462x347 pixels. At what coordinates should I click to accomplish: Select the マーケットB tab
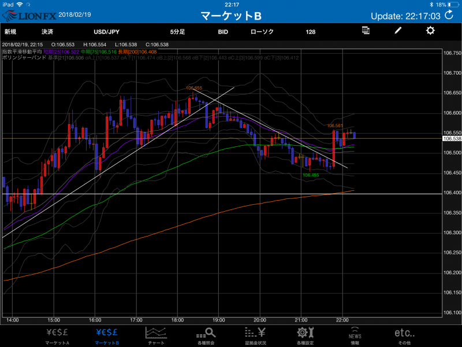[x=106, y=335]
